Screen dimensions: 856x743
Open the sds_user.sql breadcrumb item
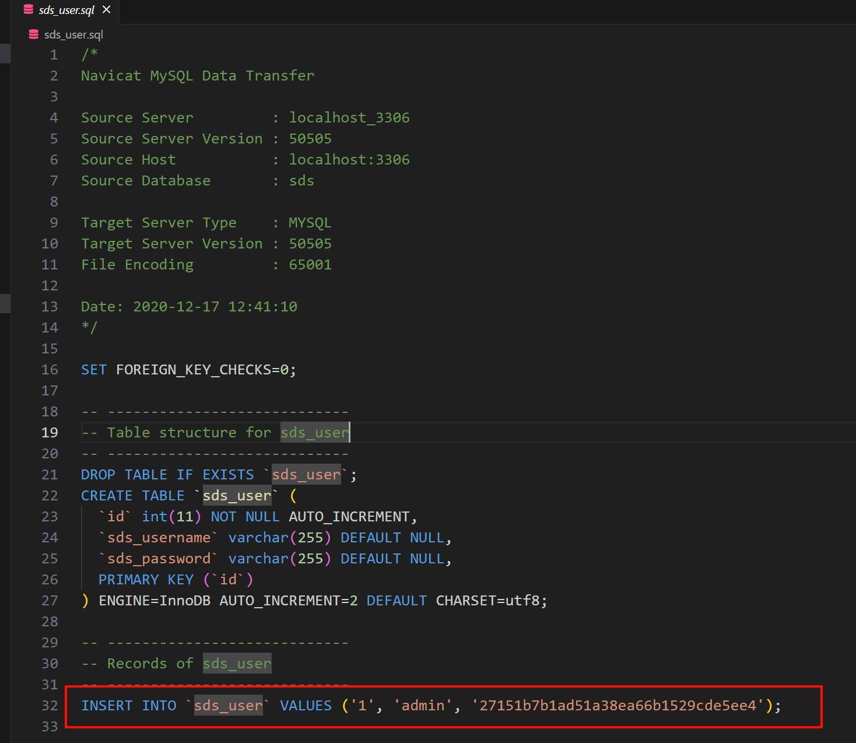(73, 34)
